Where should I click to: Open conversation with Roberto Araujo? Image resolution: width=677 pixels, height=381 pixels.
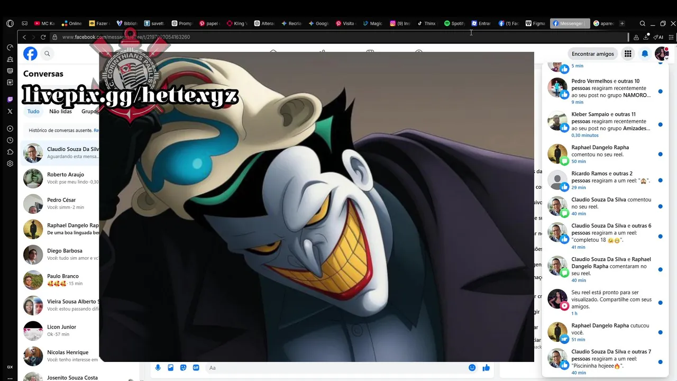[x=60, y=178]
